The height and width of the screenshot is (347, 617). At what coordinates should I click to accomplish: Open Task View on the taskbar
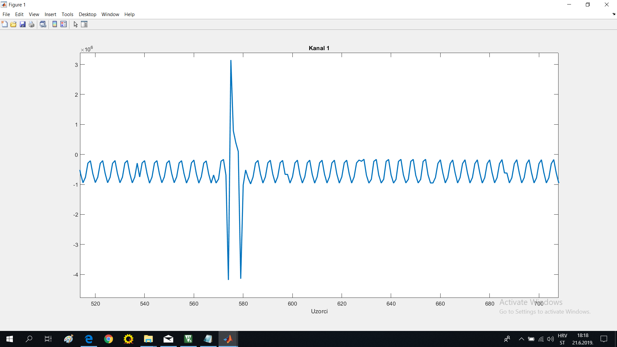pyautogui.click(x=48, y=339)
